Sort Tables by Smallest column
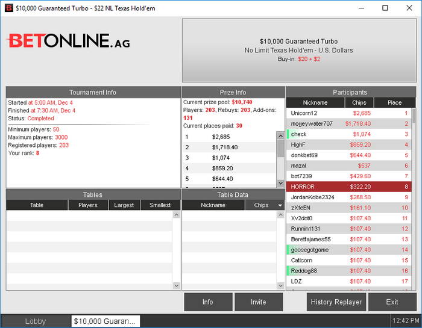Image resolution: width=422 pixels, height=328 pixels. 160,205
